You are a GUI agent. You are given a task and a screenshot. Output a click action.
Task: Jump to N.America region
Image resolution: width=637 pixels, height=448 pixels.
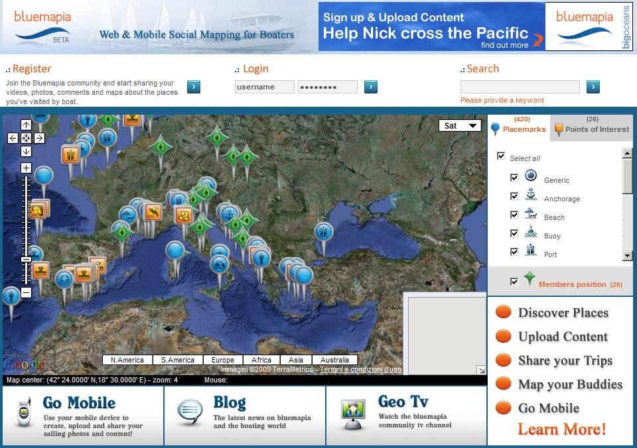coord(127,360)
